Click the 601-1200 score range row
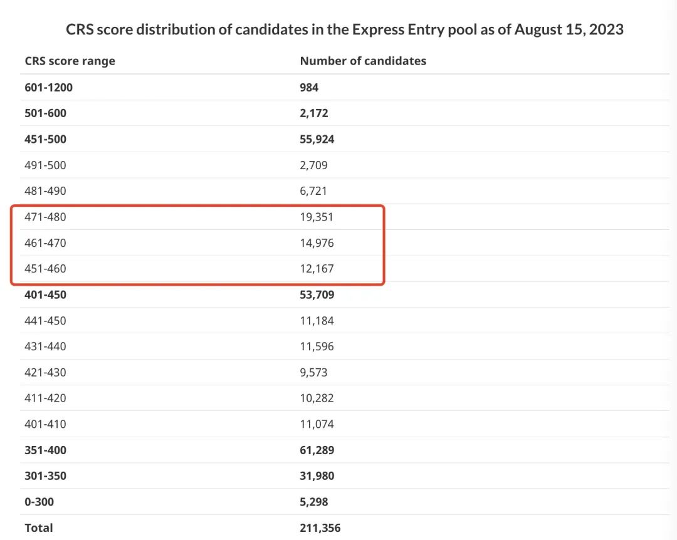Screen dimensions: 677x540 tap(345, 87)
